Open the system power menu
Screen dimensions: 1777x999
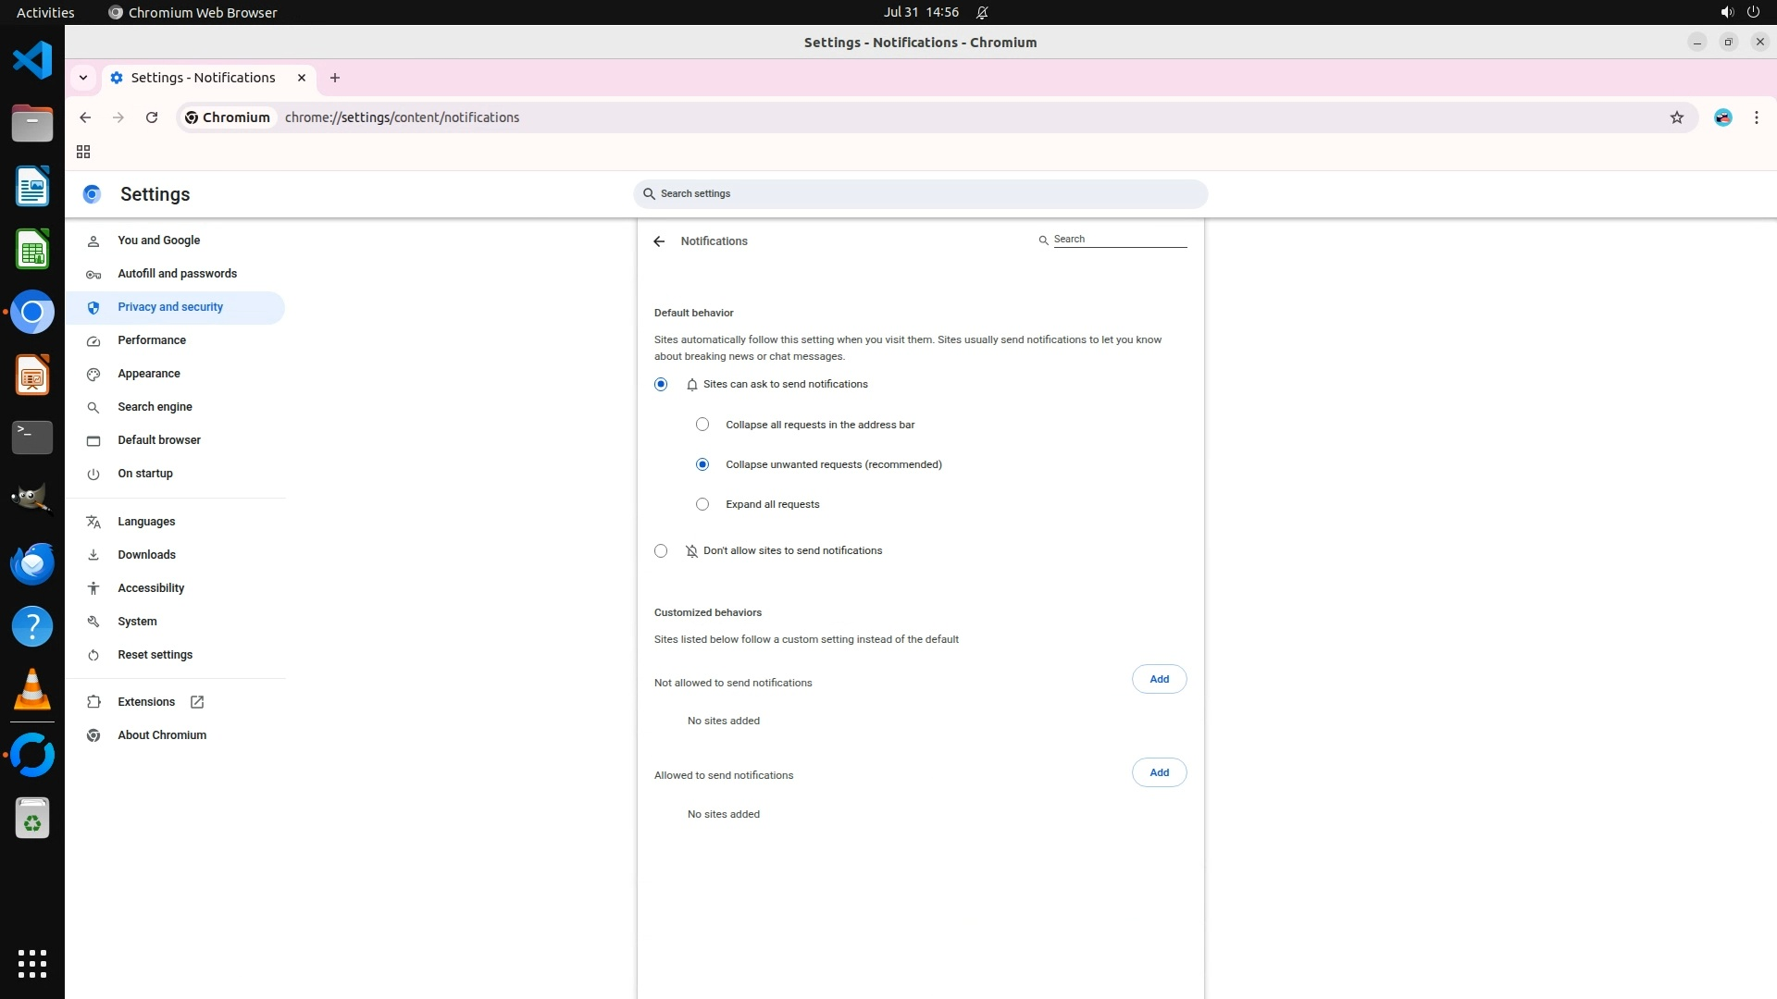(x=1753, y=12)
